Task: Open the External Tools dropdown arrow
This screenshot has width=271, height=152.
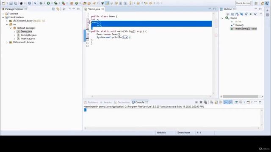Action: [x=67, y=3]
